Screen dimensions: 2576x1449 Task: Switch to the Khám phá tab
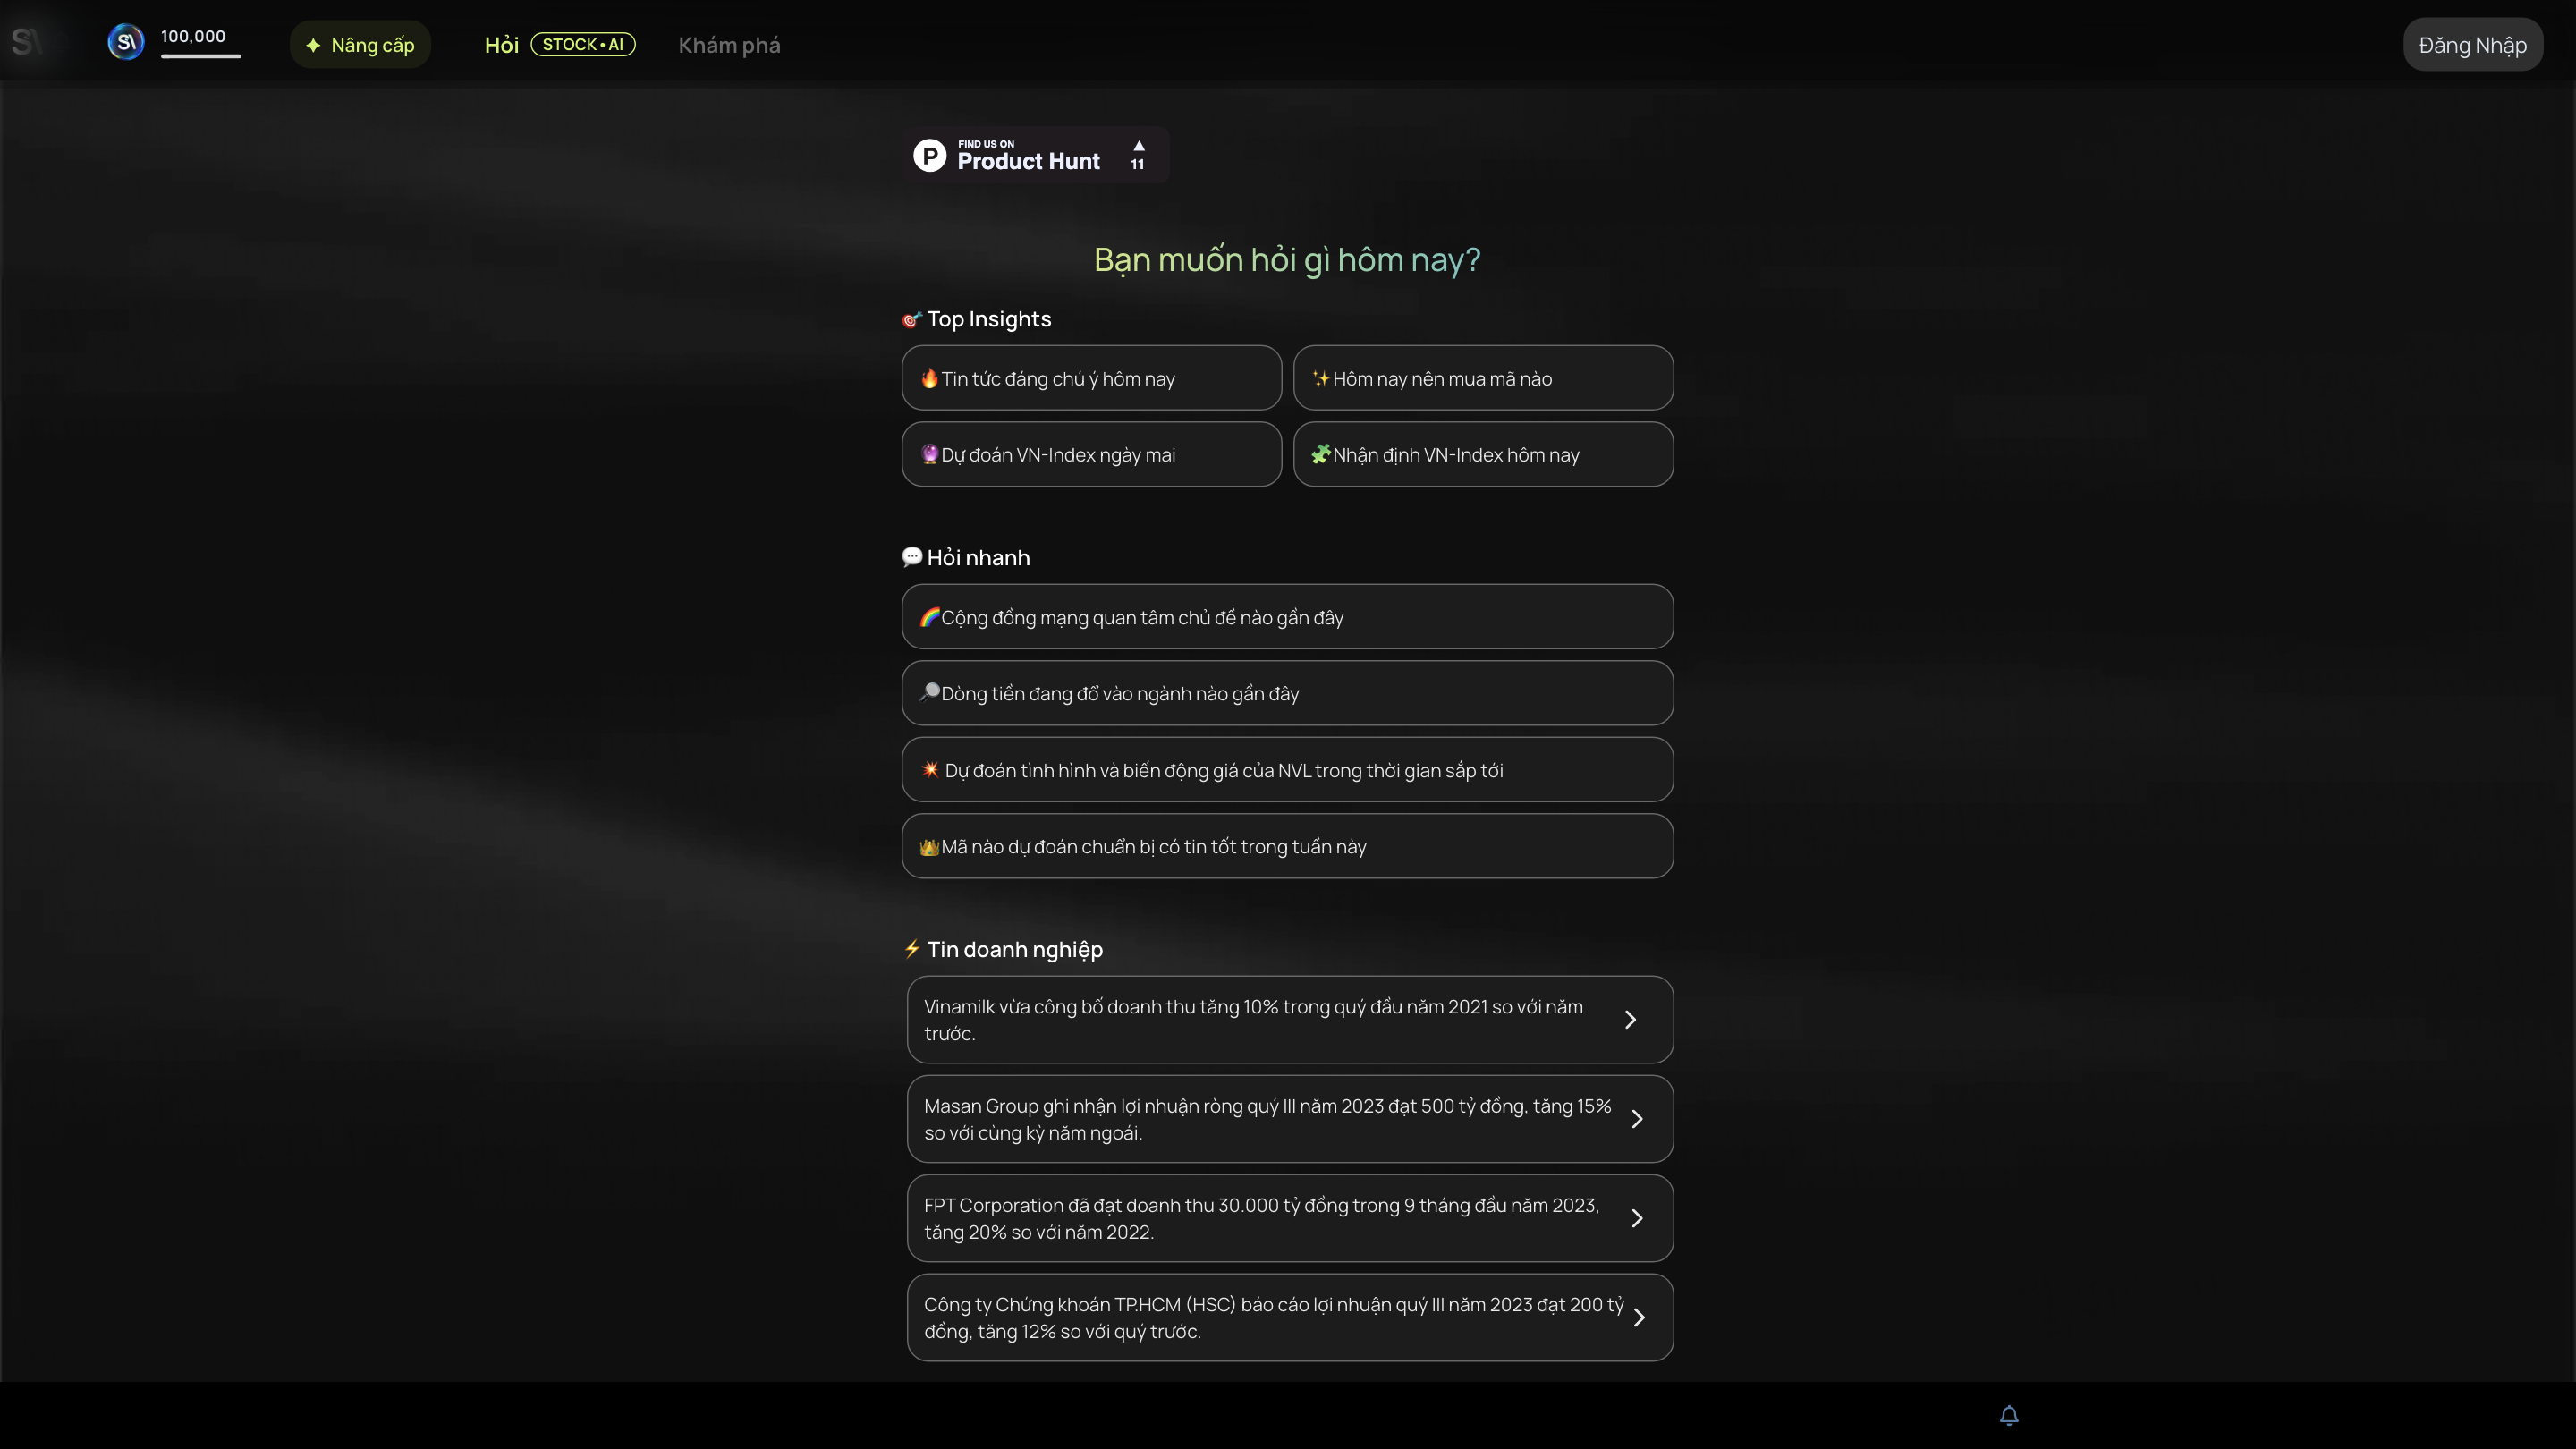(x=729, y=45)
